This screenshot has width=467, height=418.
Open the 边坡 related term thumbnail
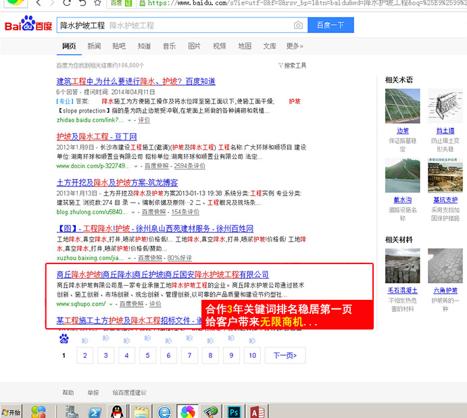(x=402, y=106)
